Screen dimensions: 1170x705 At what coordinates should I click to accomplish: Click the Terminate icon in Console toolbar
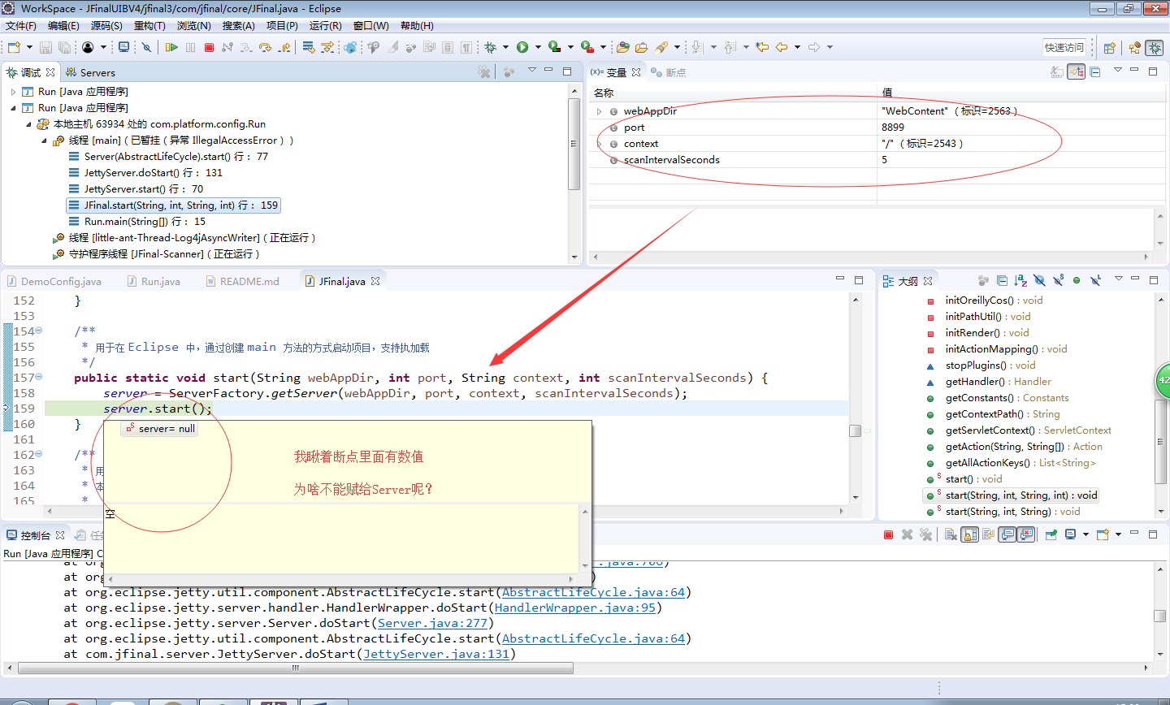[888, 534]
